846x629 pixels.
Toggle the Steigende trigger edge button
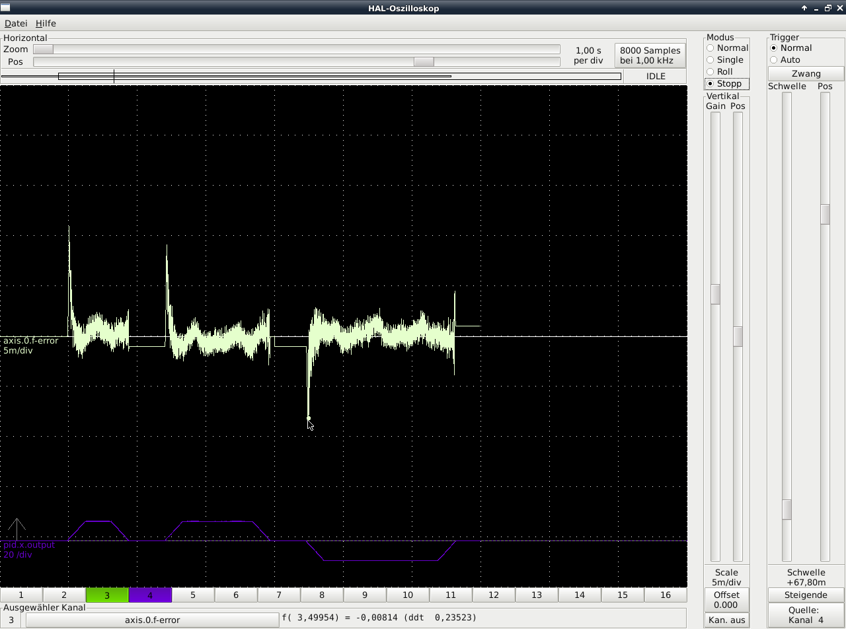coord(806,595)
